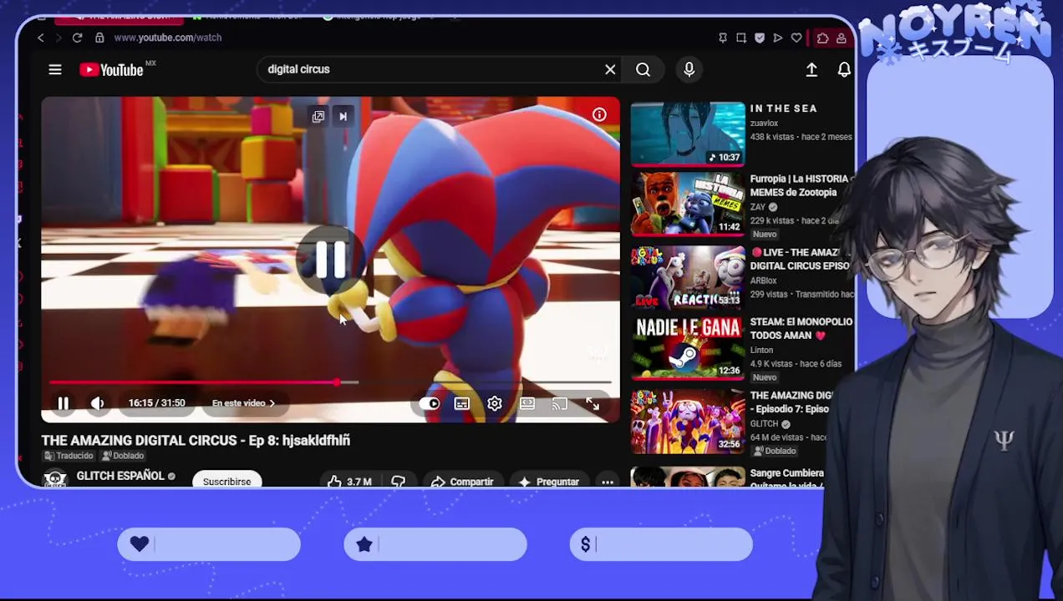Open browser profile icon
This screenshot has height=601, width=1063.
842,38
